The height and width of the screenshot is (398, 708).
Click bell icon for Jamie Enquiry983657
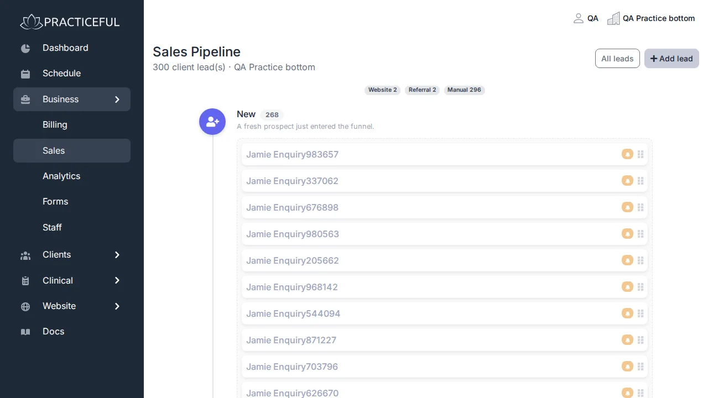click(x=627, y=154)
